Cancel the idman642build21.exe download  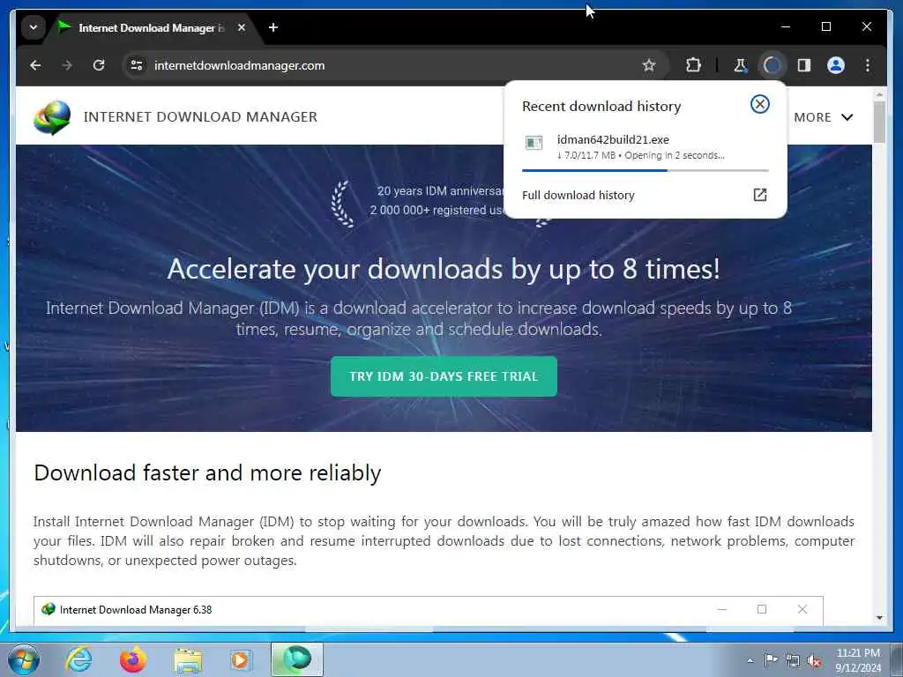[759, 104]
